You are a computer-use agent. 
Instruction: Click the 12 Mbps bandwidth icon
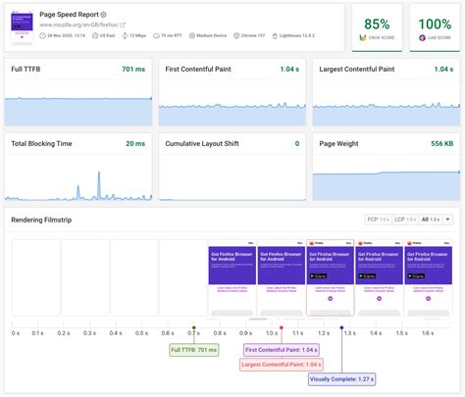[x=125, y=35]
